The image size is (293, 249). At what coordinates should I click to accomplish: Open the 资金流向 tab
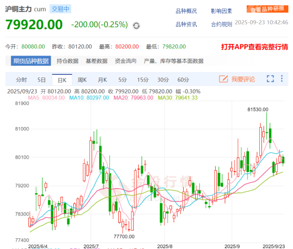(126, 61)
